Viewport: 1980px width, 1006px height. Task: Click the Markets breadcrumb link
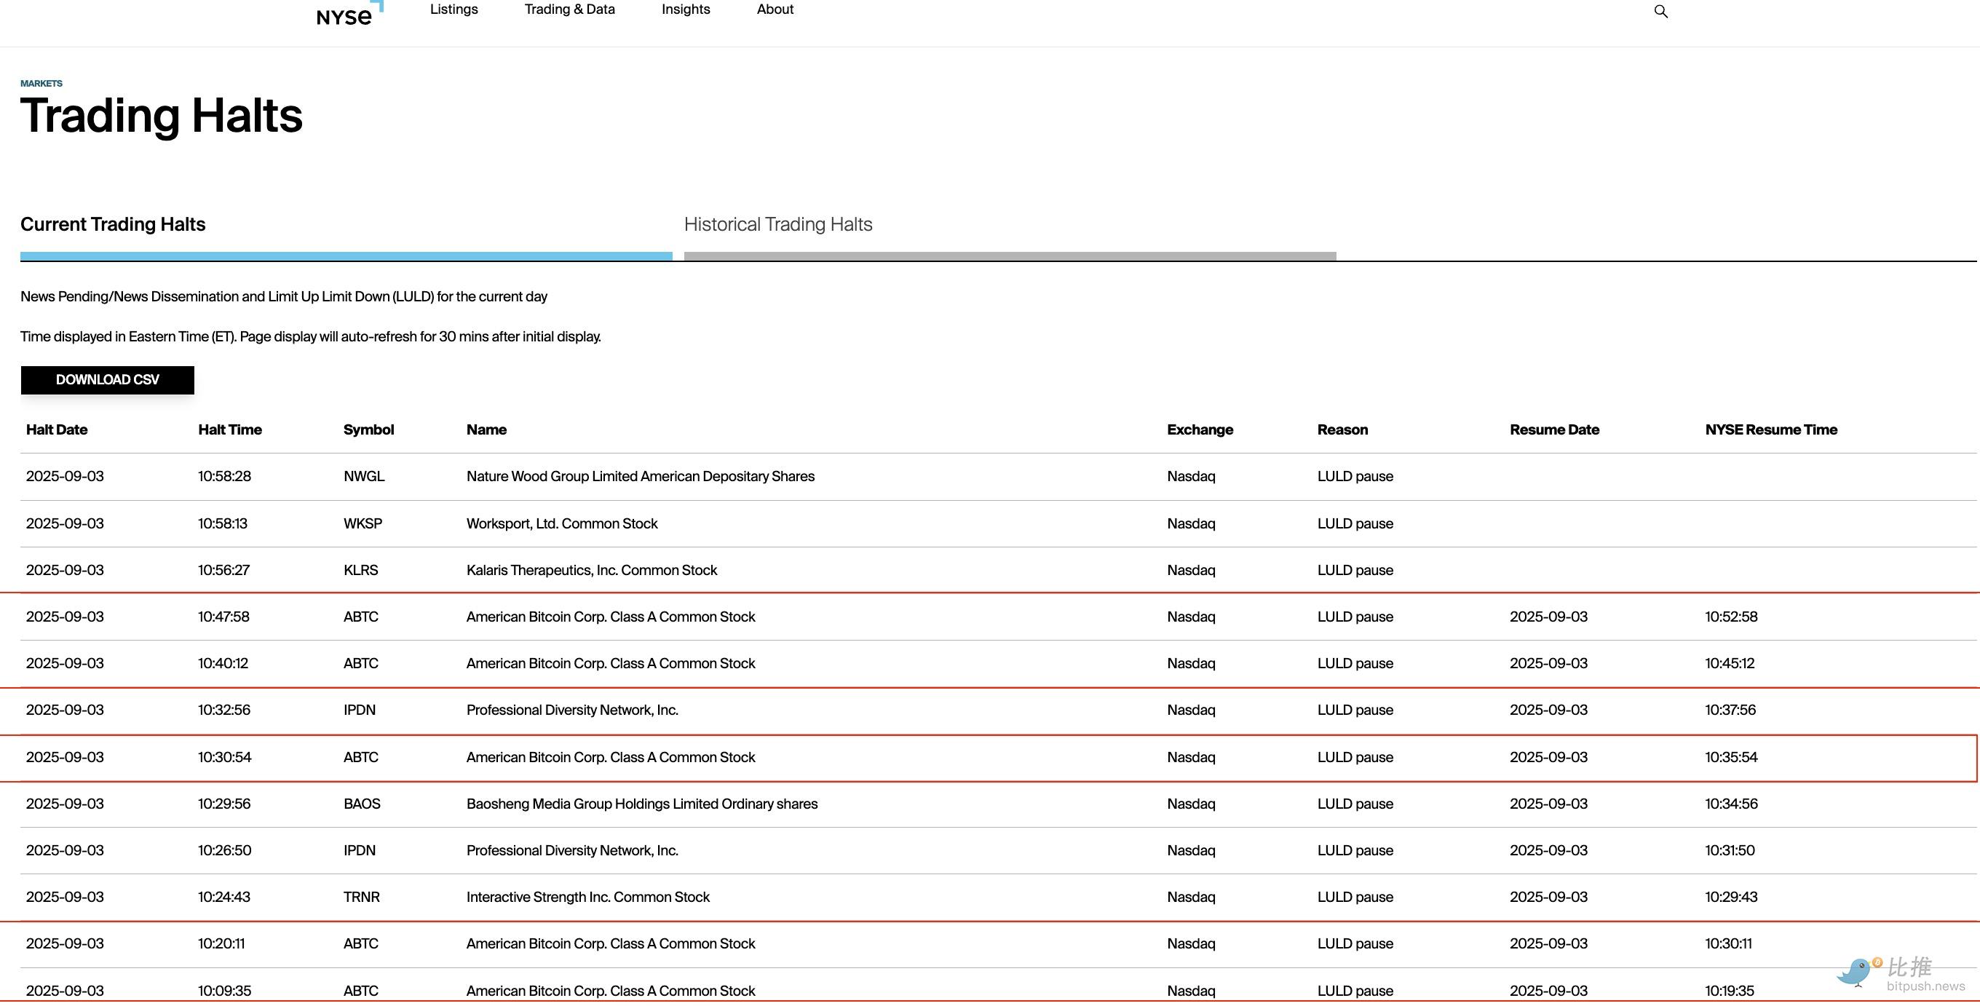tap(41, 83)
